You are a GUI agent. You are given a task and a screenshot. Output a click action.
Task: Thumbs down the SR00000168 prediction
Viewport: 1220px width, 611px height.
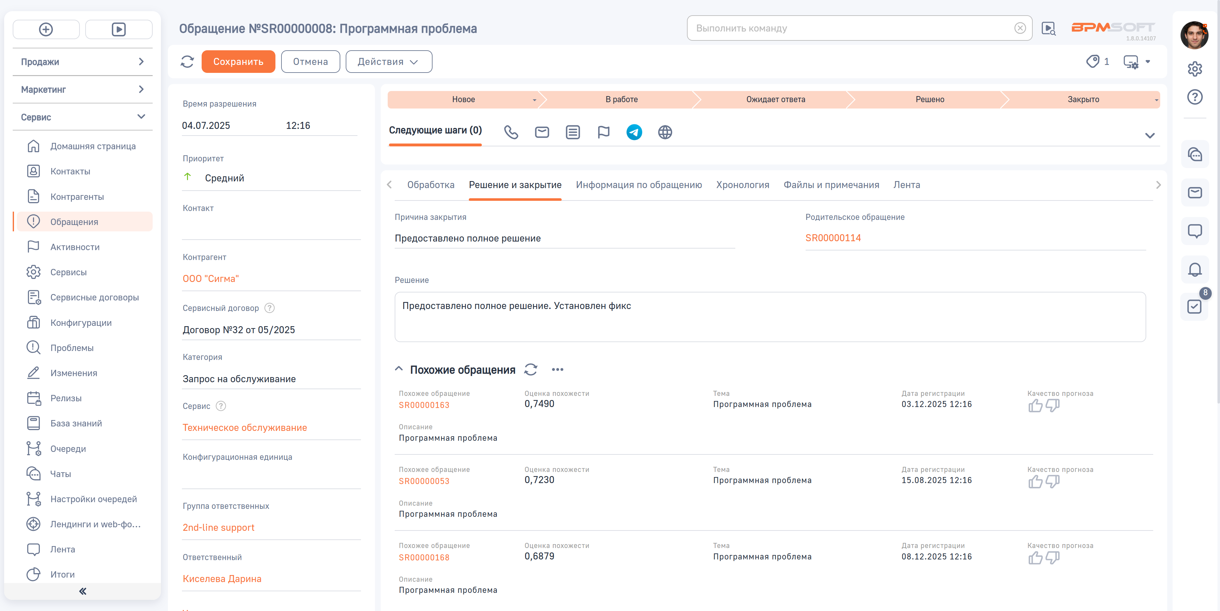click(1052, 558)
